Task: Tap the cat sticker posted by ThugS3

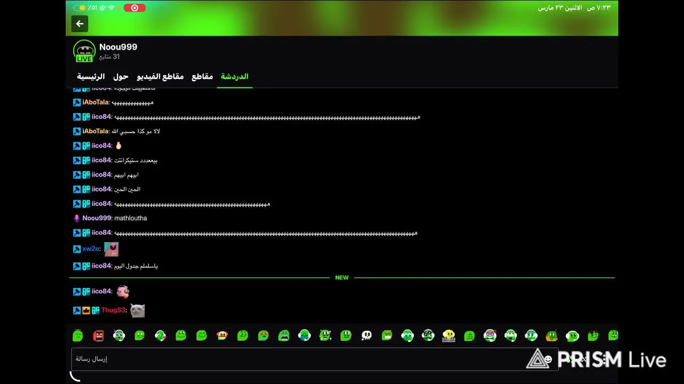Action: click(x=138, y=310)
